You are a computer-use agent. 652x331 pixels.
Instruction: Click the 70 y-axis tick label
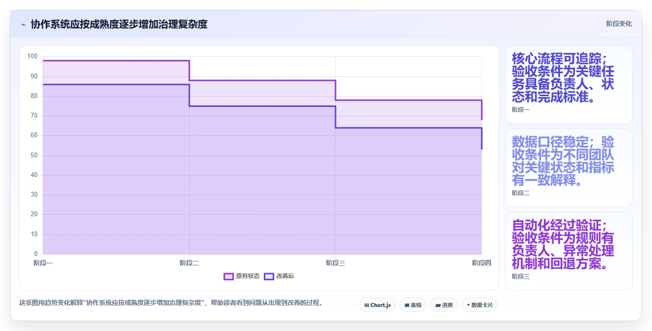34,116
